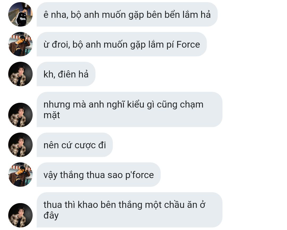Tap bubble "nhưng mà anh nghĩ kiểu gì"
The image size is (287, 230).
tap(129, 109)
